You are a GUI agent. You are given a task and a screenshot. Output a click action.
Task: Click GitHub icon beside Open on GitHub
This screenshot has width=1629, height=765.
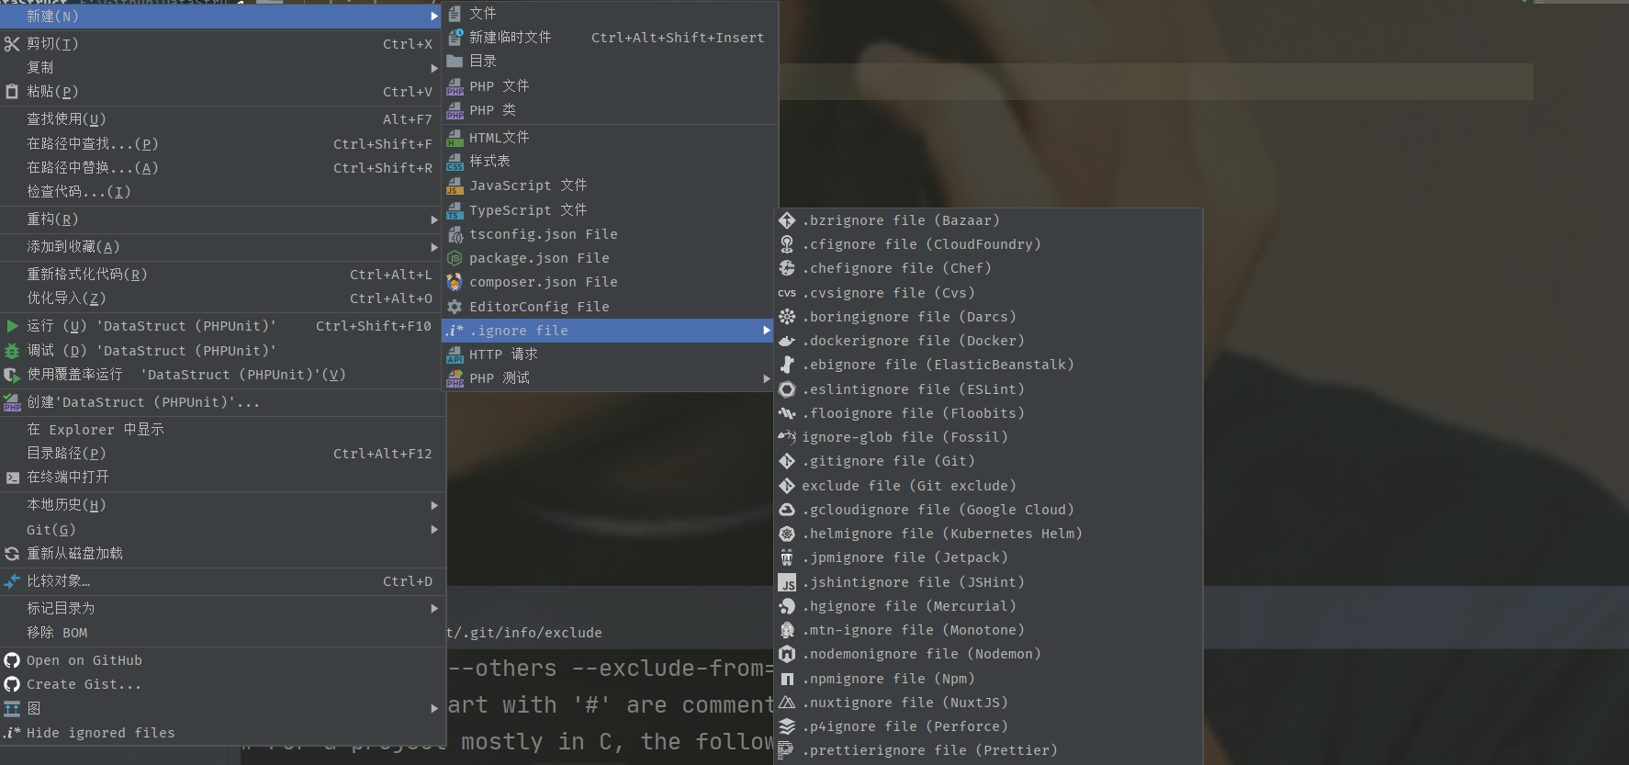(x=12, y=660)
